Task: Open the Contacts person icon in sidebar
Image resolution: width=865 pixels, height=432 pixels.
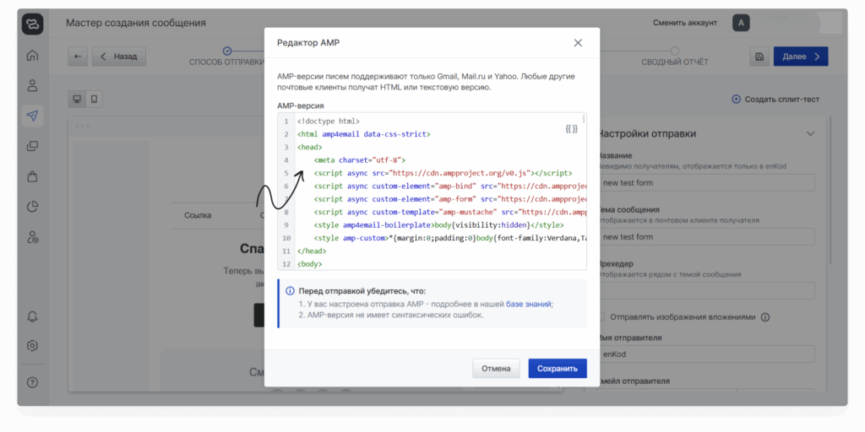Action: 33,85
